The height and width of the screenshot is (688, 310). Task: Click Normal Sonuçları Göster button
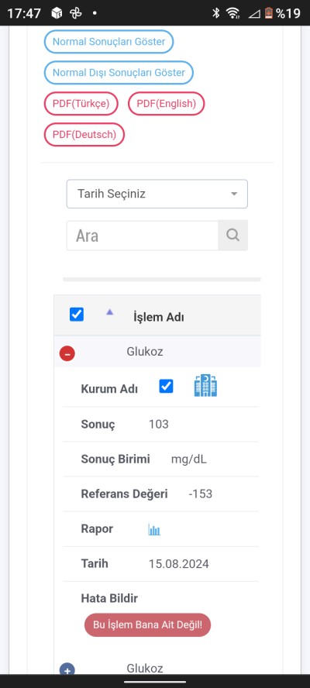(109, 42)
